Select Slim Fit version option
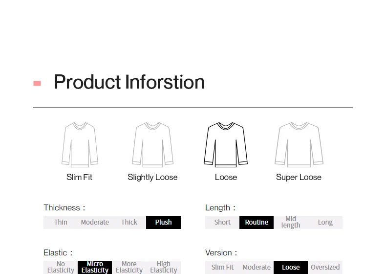The image size is (386, 274). tap(222, 267)
